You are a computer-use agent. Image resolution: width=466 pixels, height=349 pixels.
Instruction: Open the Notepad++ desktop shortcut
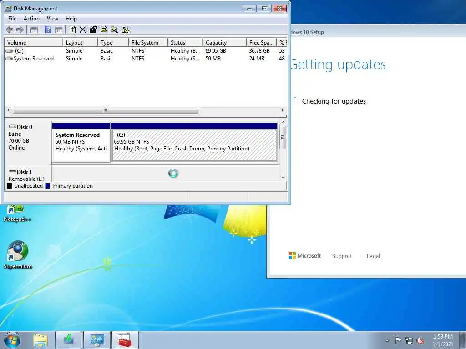[17, 213]
